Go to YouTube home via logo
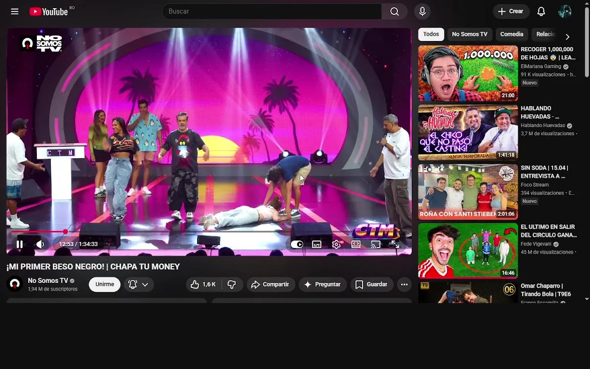Screen dimensions: 590x369 click(48, 12)
